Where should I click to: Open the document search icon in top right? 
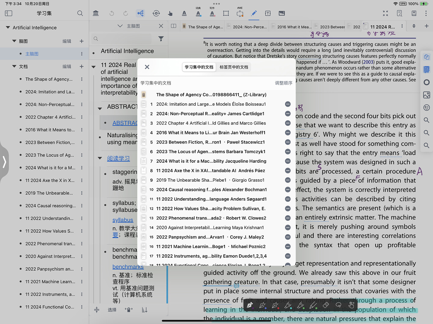[400, 13]
